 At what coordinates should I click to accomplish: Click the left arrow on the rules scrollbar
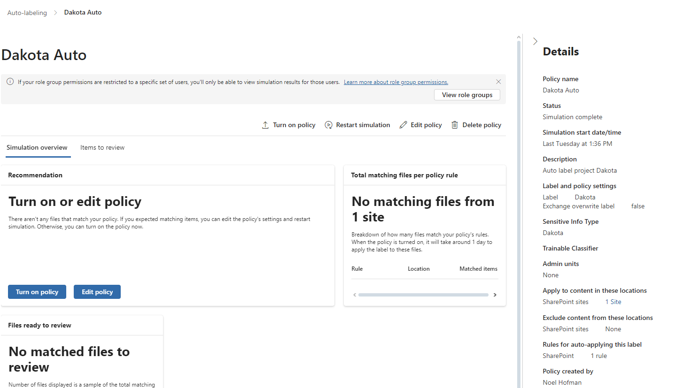(355, 295)
